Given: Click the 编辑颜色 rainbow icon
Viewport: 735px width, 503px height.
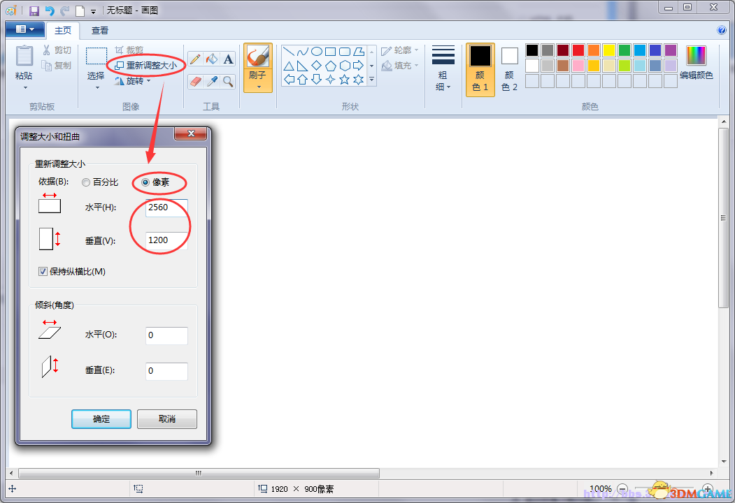Looking at the screenshot, I should (696, 56).
